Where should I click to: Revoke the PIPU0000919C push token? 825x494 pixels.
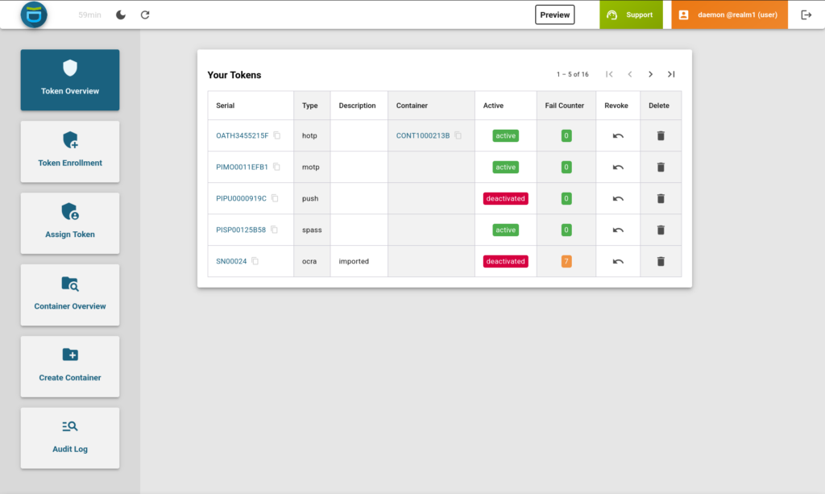[618, 198]
